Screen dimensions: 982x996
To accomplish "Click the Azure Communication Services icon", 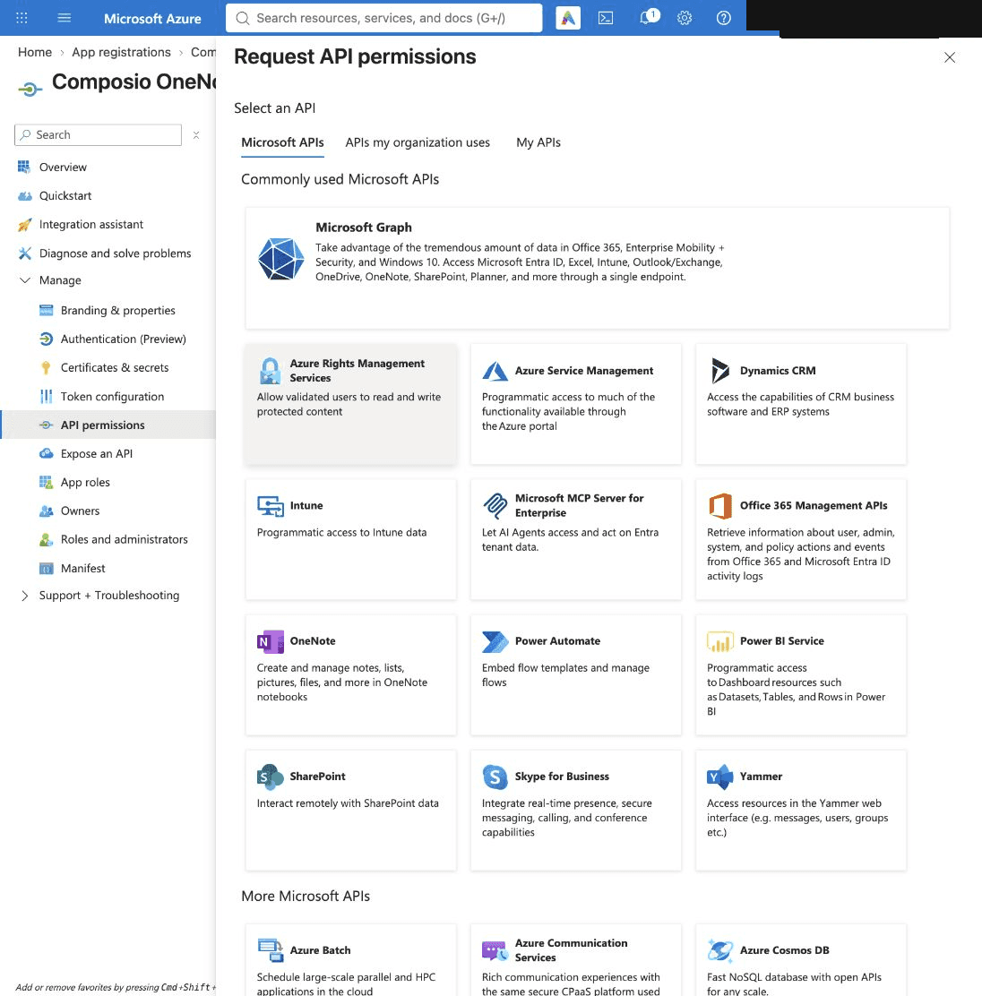I will pos(495,950).
